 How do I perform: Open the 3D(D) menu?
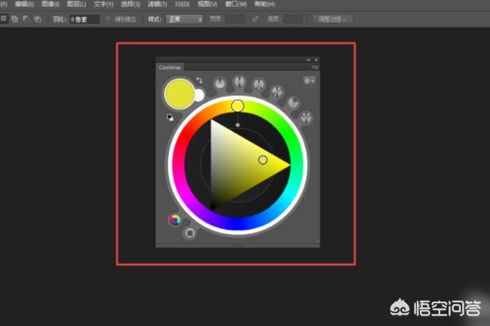182,4
